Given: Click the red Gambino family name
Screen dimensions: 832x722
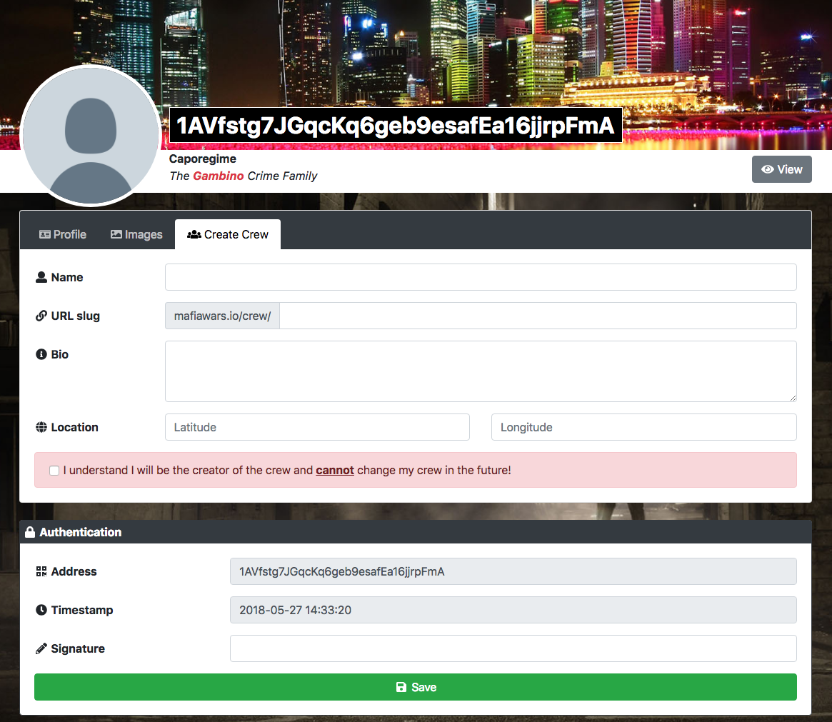Looking at the screenshot, I should (x=218, y=176).
